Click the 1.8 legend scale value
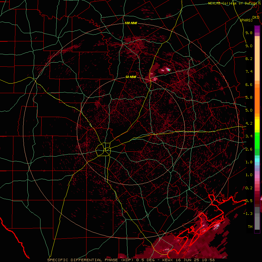This screenshot has height=262, width=262. click(249, 162)
